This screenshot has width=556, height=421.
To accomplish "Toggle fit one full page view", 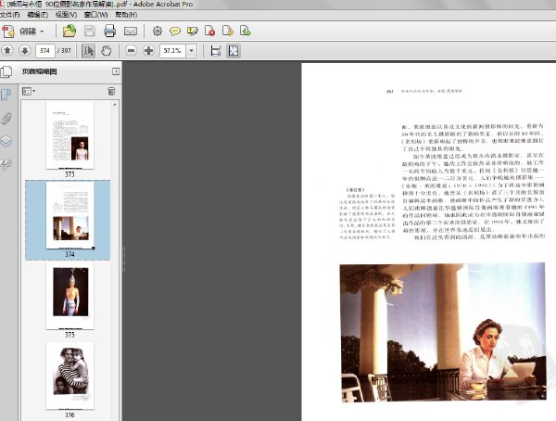I will [x=234, y=51].
